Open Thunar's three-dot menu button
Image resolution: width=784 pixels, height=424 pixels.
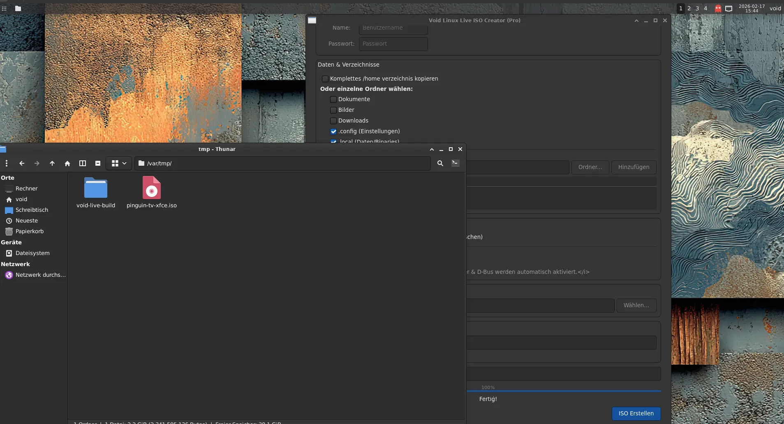click(7, 163)
